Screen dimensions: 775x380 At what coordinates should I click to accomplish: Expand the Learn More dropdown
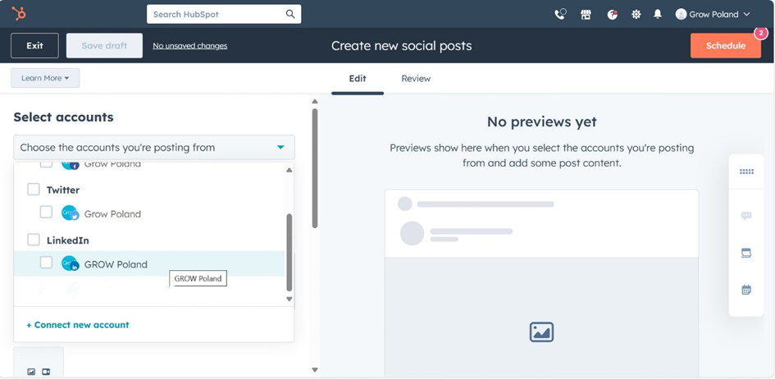point(45,78)
